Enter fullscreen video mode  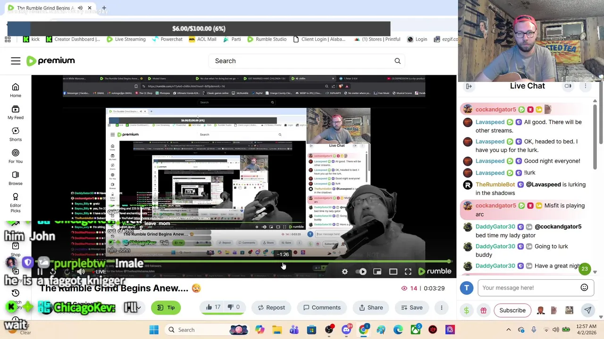tap(408, 271)
